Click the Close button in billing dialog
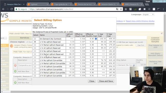166x93 pixels. 92,81
